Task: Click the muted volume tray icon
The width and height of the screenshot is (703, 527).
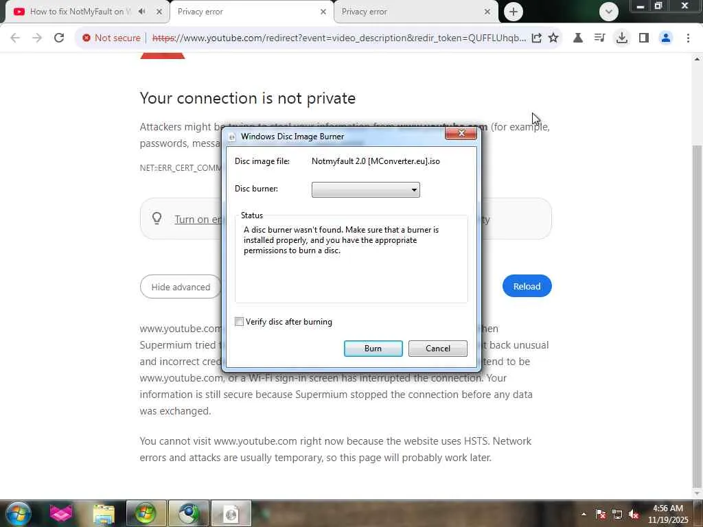Action: 634,515
